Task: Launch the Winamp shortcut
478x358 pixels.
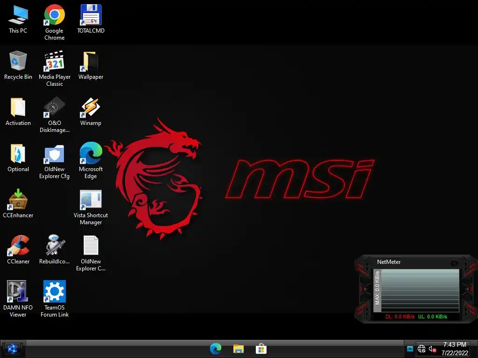Action: pyautogui.click(x=91, y=111)
